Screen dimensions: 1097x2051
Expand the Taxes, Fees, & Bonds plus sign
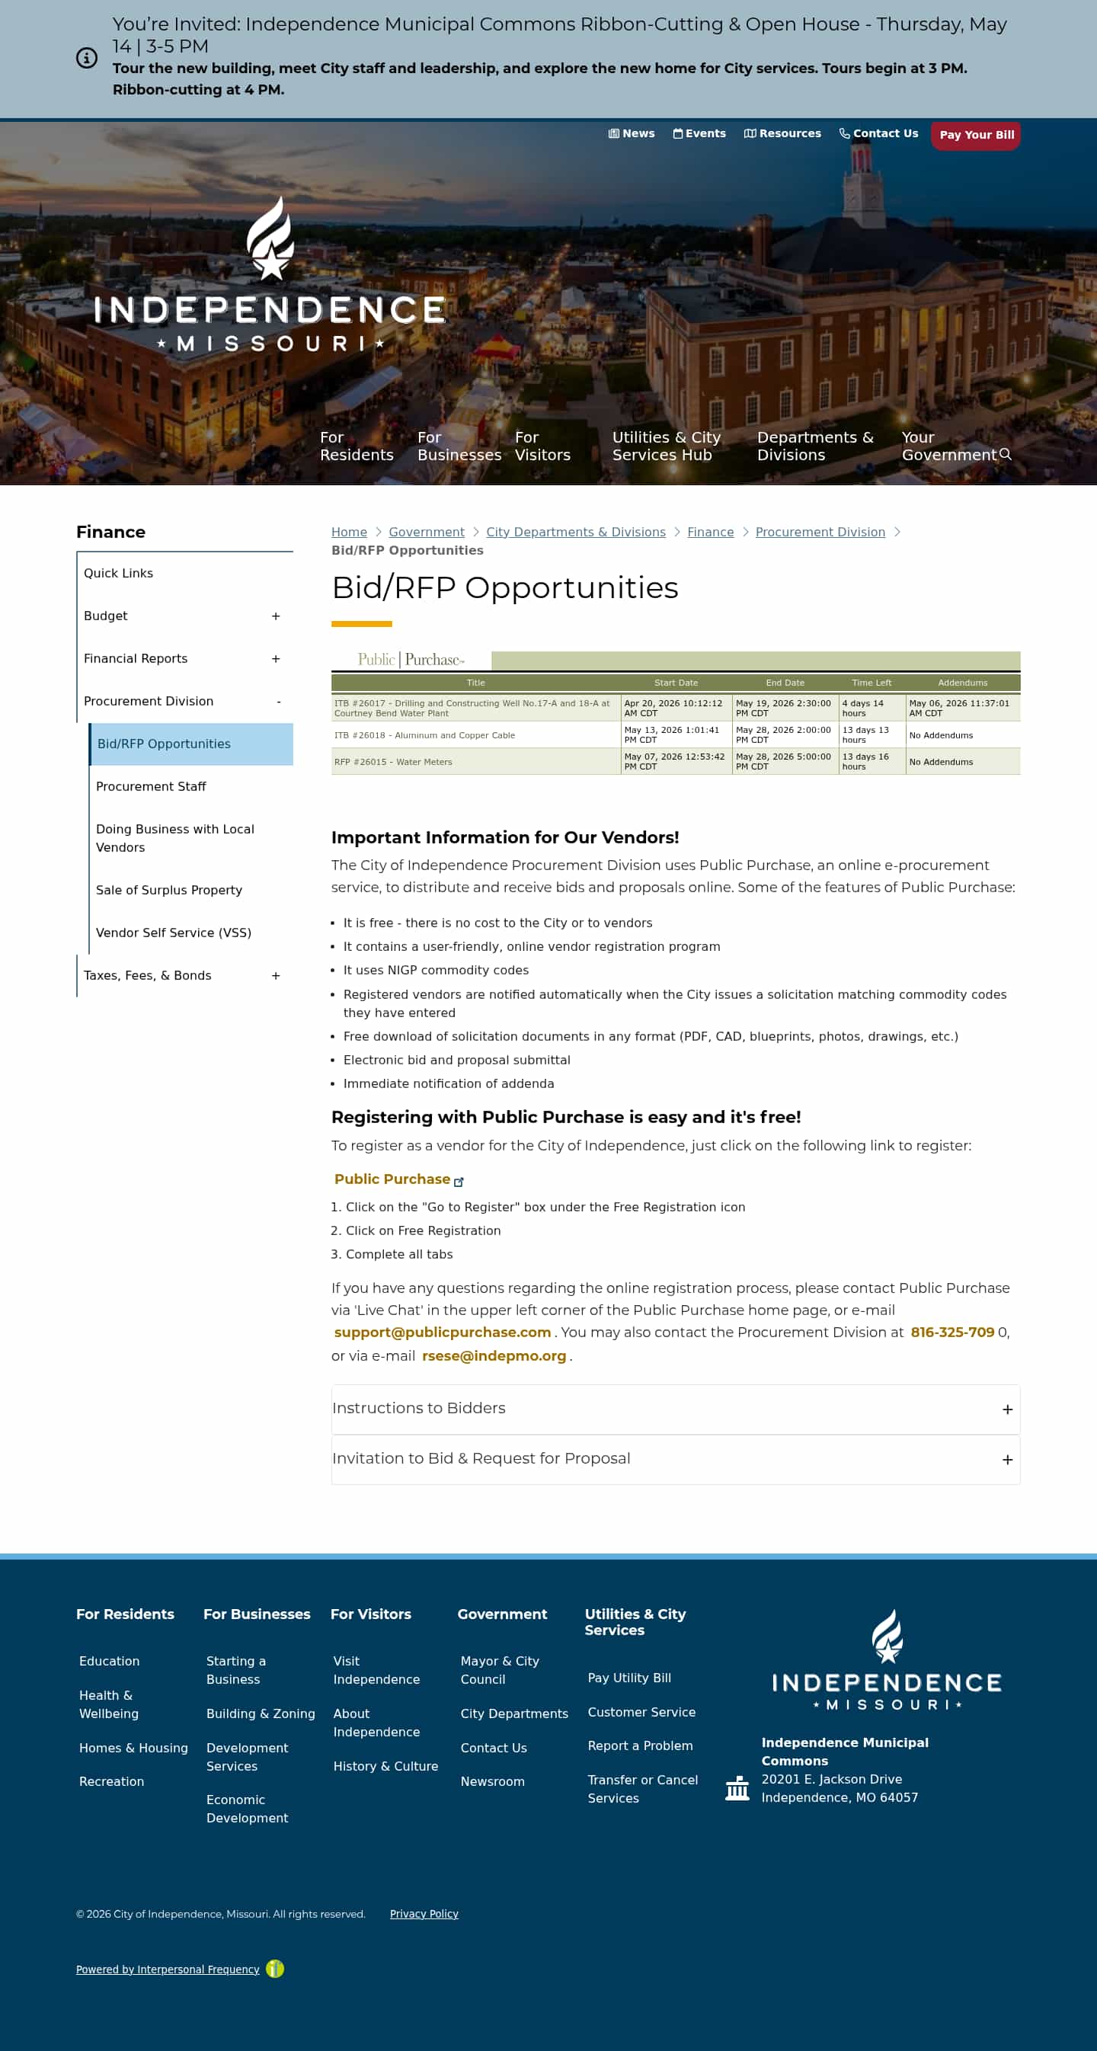tap(276, 976)
